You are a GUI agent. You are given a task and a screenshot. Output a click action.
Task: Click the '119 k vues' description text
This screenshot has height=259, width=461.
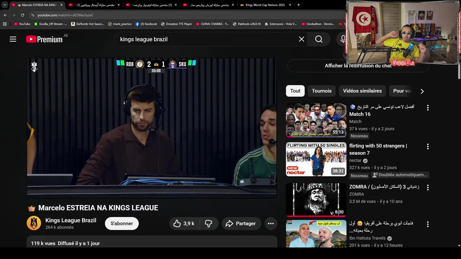click(x=43, y=244)
